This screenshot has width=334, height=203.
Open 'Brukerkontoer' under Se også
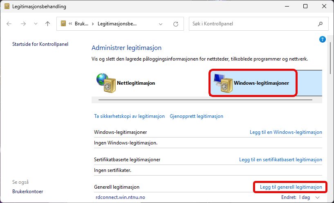tap(28, 192)
